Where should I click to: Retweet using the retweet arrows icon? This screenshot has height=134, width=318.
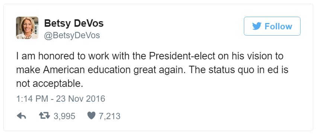[44, 116]
